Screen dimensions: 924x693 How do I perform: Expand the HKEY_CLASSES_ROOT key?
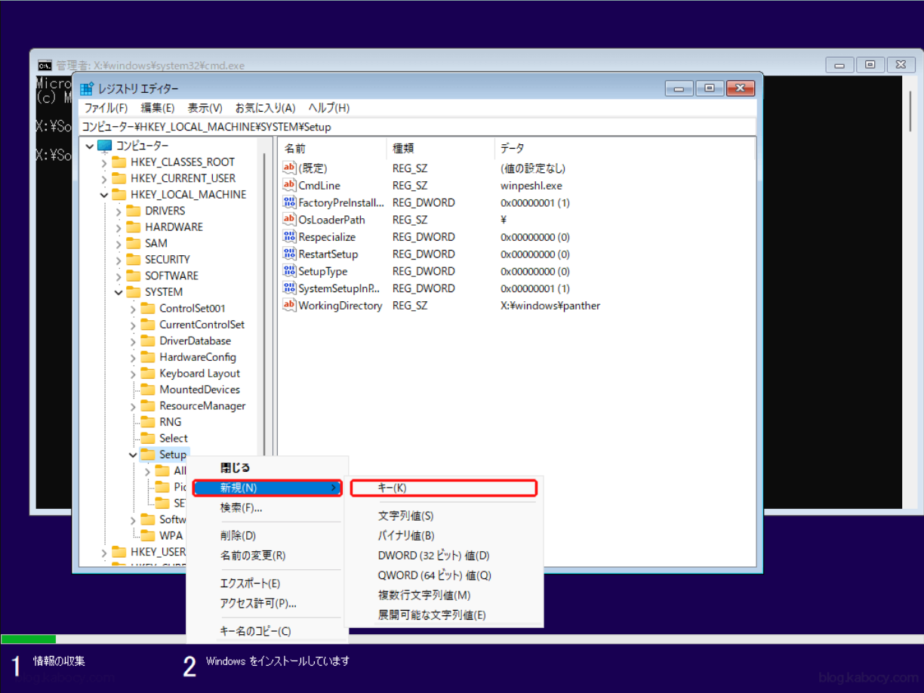[104, 162]
